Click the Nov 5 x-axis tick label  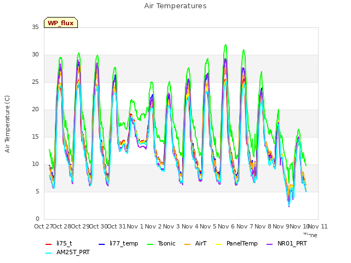pos(208,226)
